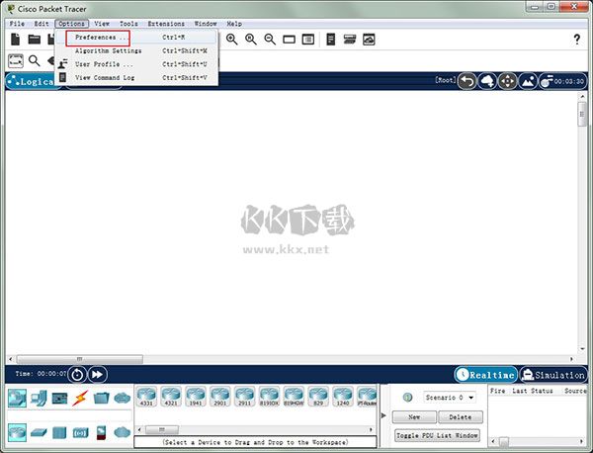
Task: Click the workspace horizontal scrollbar thumb
Action: [79, 359]
